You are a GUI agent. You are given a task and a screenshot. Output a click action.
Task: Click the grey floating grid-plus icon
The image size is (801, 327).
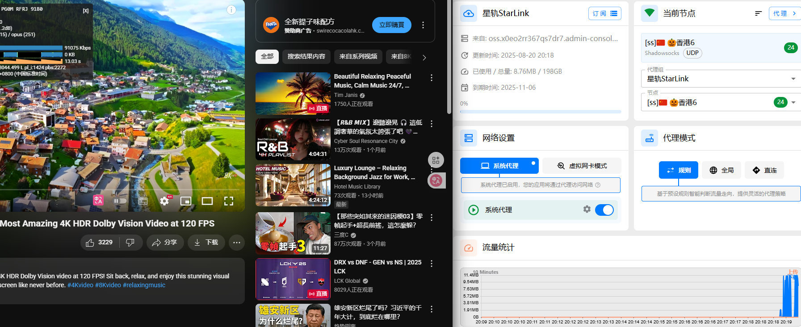436,160
